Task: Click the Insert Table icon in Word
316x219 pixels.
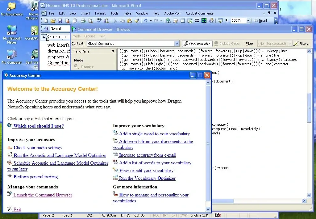Action: pos(183,21)
